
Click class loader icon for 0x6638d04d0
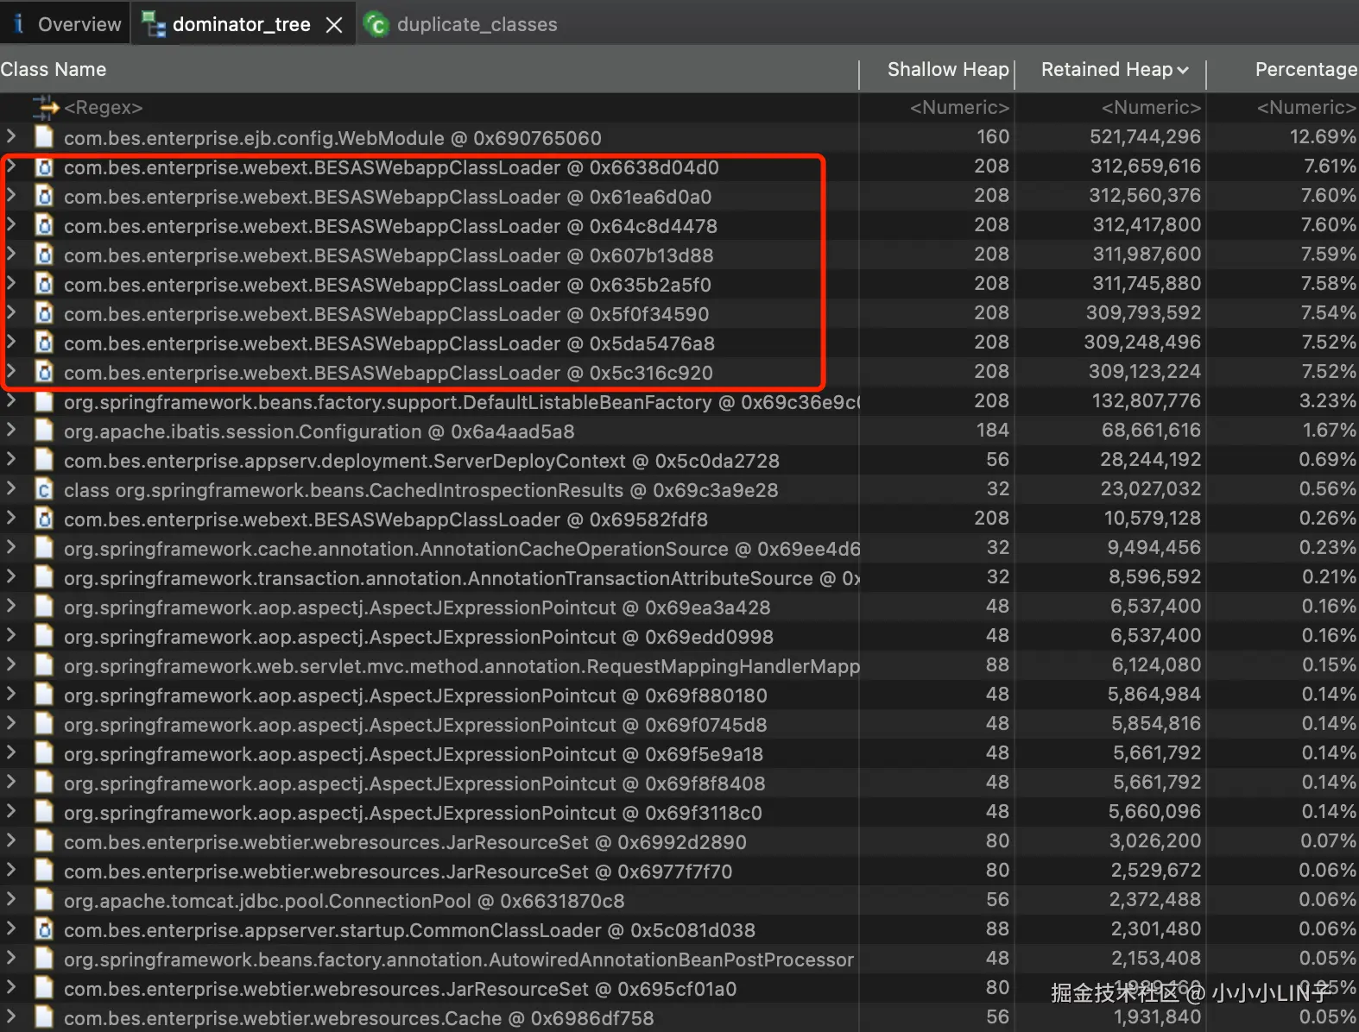(44, 167)
